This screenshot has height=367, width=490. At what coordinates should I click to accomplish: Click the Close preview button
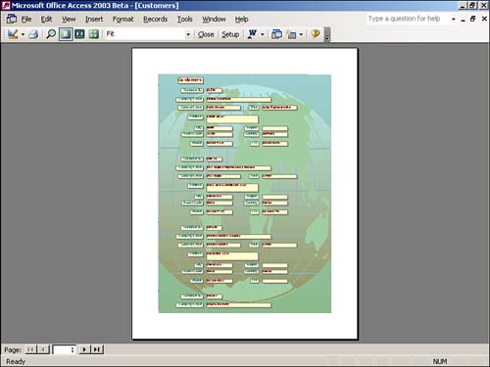click(x=206, y=34)
